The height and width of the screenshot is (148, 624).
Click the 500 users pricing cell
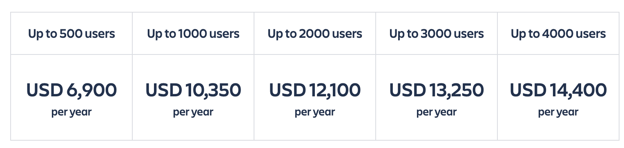click(x=71, y=98)
